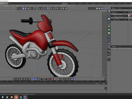Toggle scale keyframe channel icon

pos(69,79)
